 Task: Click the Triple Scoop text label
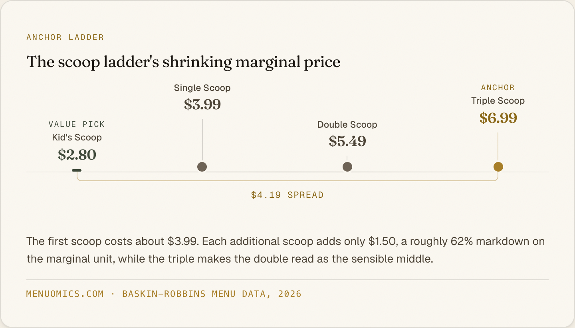click(x=498, y=101)
